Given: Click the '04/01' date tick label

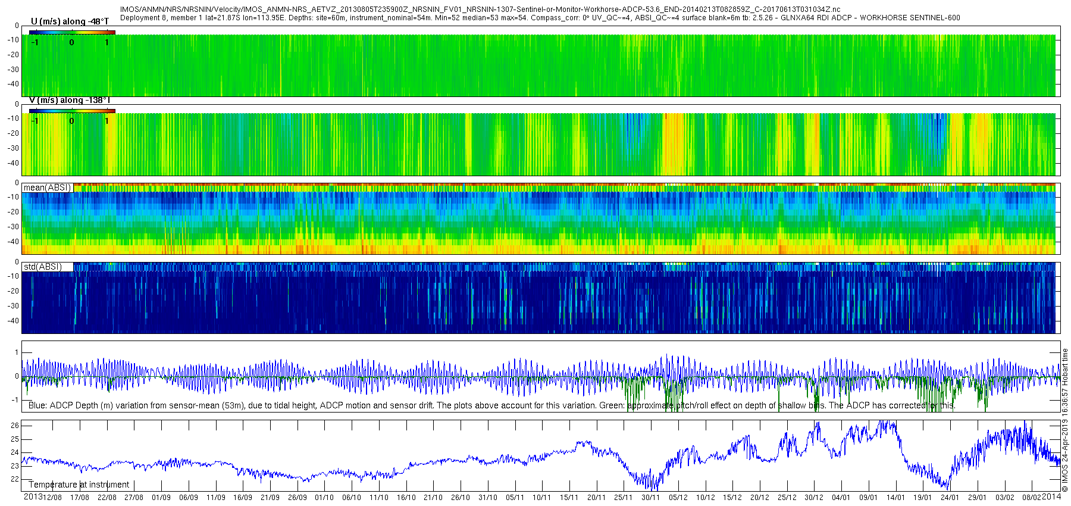Looking at the screenshot, I should [x=841, y=498].
